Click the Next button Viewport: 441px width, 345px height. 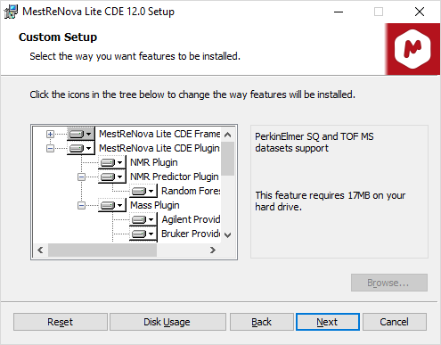pyautogui.click(x=328, y=322)
